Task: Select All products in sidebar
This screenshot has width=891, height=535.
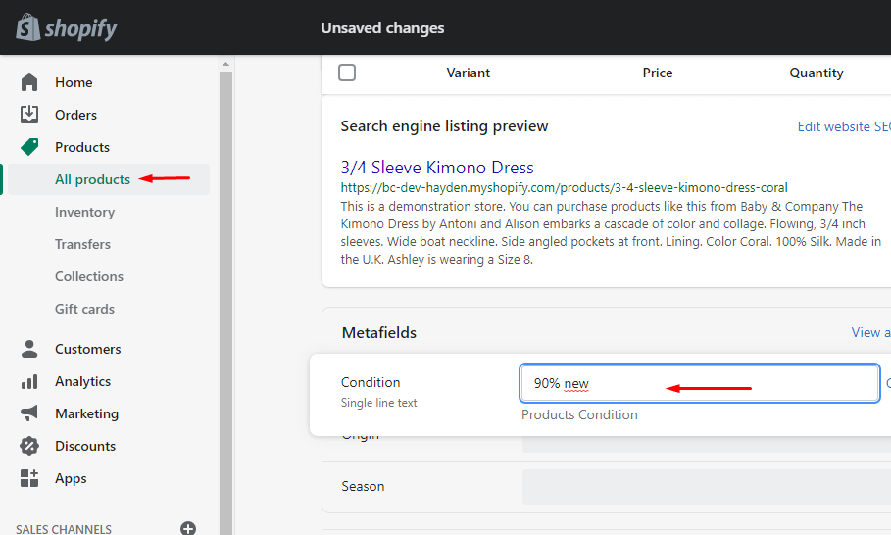Action: (x=92, y=179)
